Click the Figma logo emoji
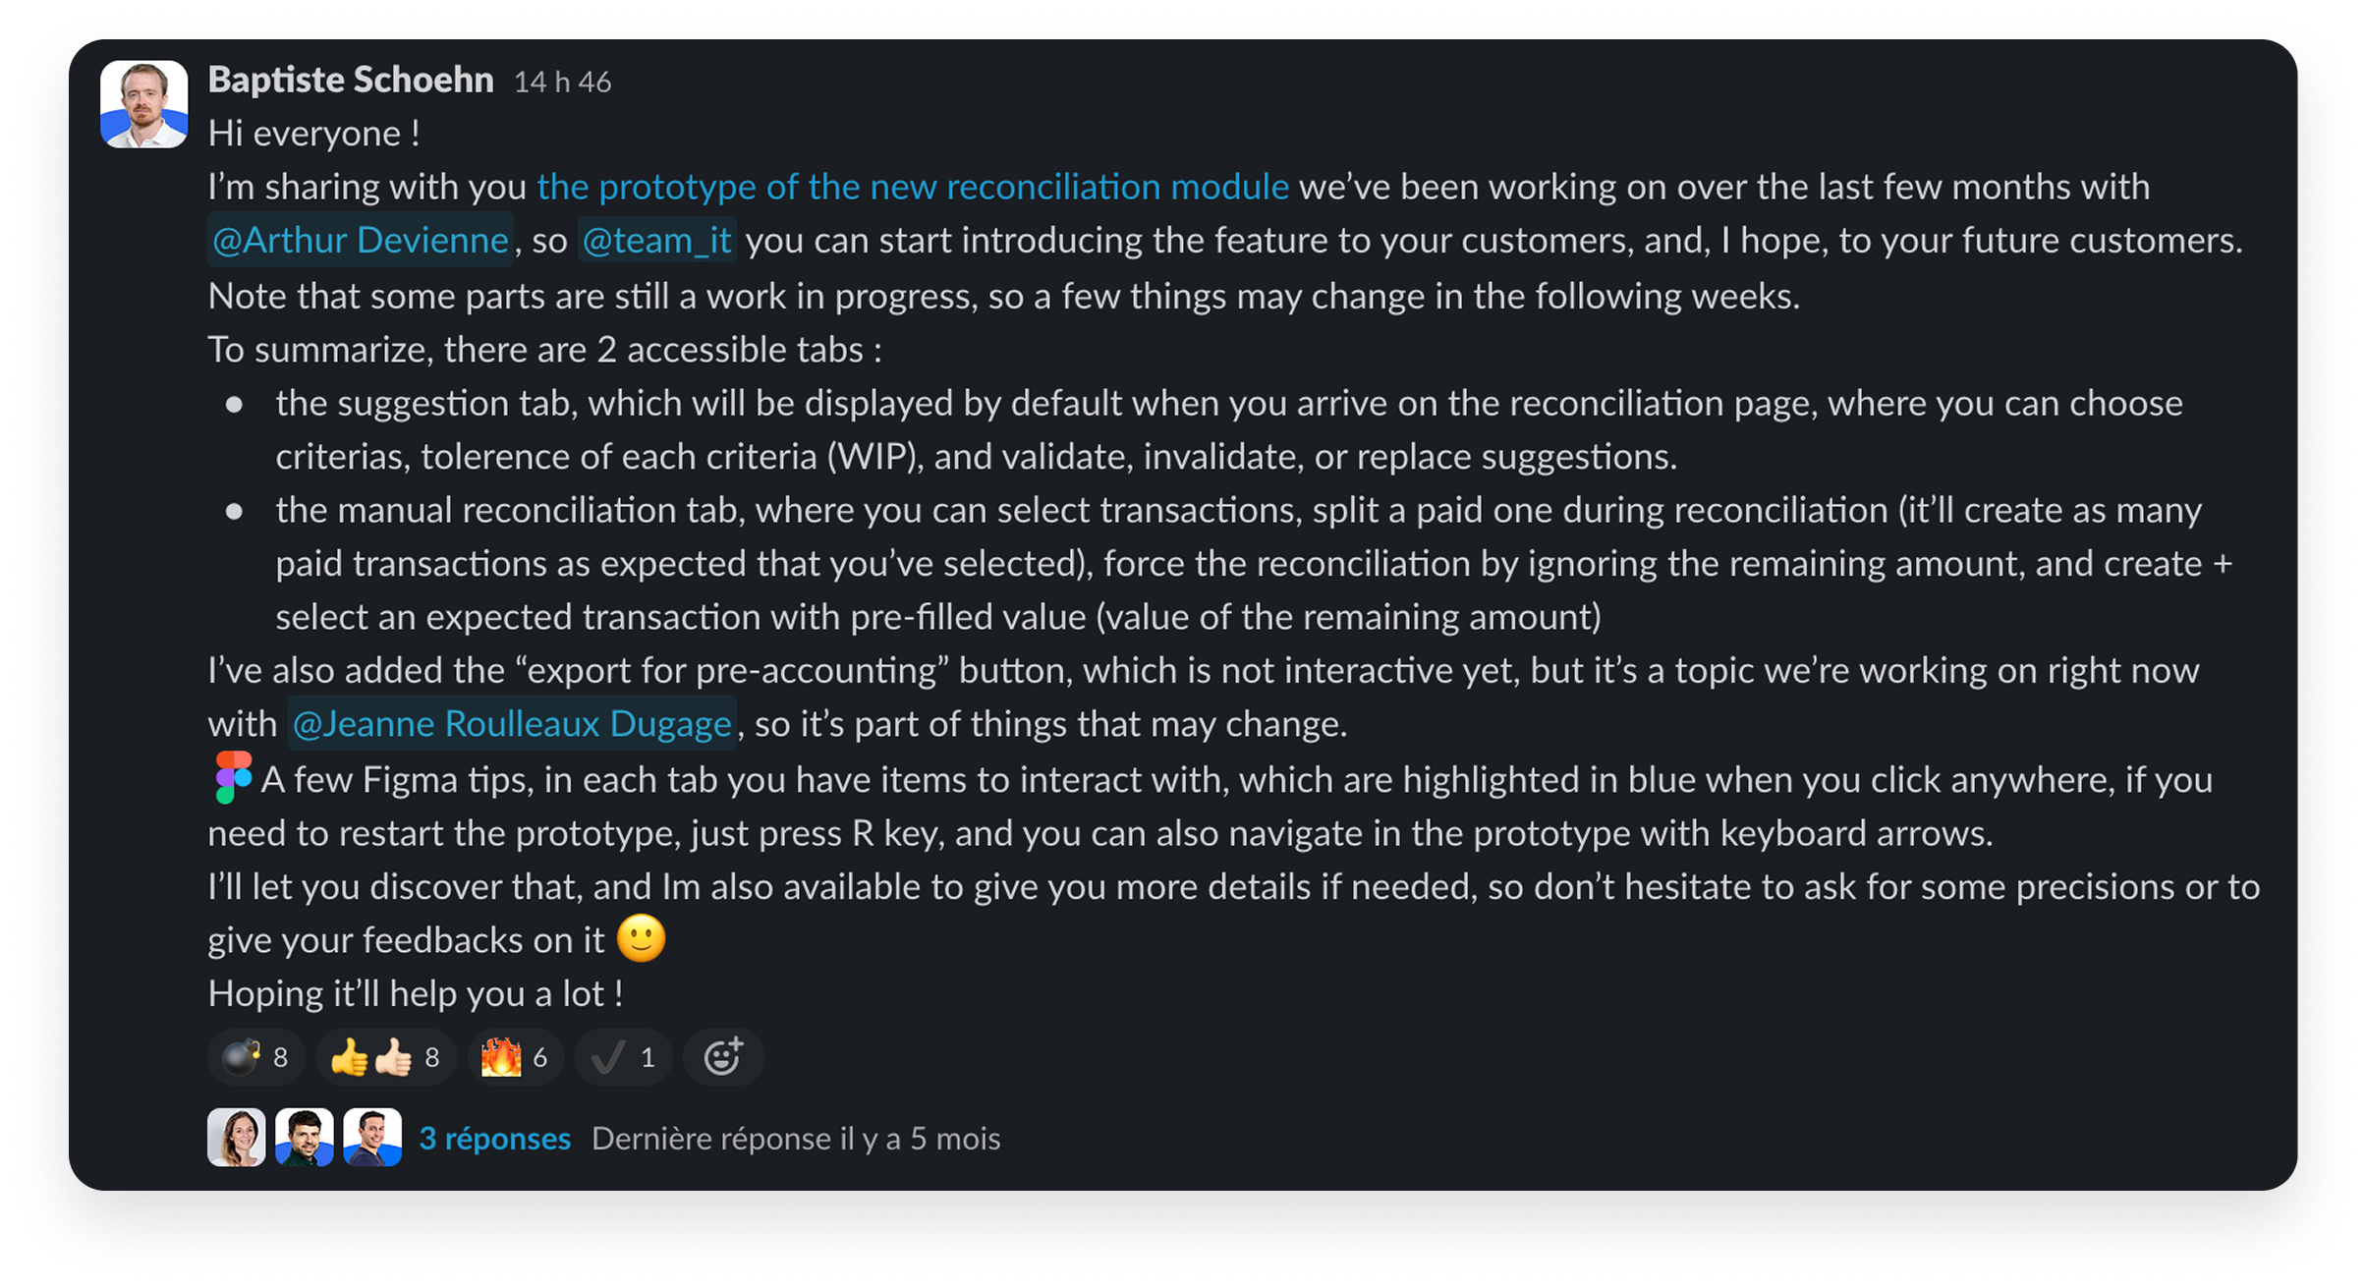Screen dimensions: 2366x1288 (233, 778)
